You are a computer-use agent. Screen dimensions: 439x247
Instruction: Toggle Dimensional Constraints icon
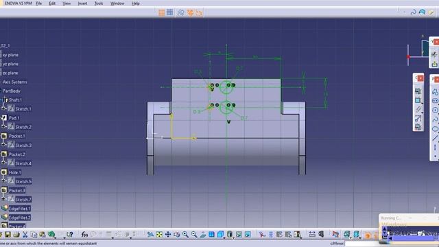click(x=199, y=12)
